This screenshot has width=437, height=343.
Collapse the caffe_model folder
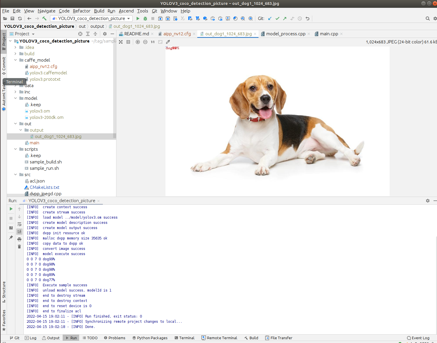click(15, 60)
